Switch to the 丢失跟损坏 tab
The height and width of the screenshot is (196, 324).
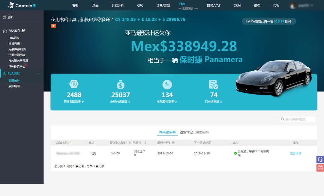point(167,132)
